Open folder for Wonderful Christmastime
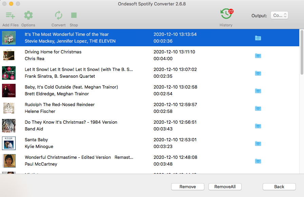The height and width of the screenshot is (197, 304). [258, 161]
